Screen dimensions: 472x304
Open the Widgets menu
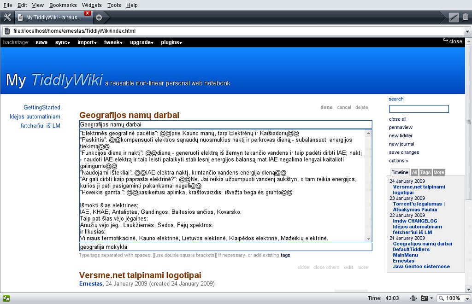point(92,5)
